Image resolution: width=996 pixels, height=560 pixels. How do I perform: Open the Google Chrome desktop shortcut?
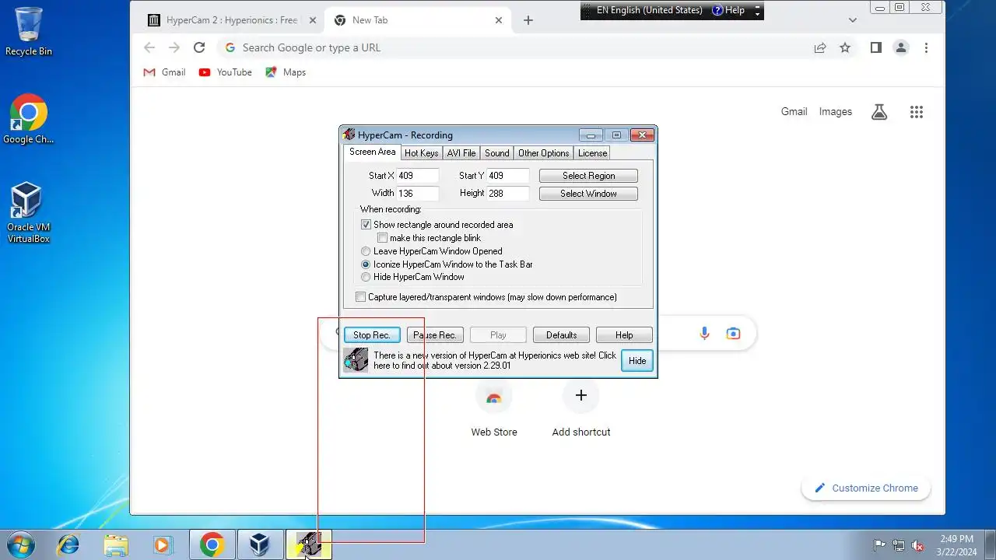[x=29, y=119]
